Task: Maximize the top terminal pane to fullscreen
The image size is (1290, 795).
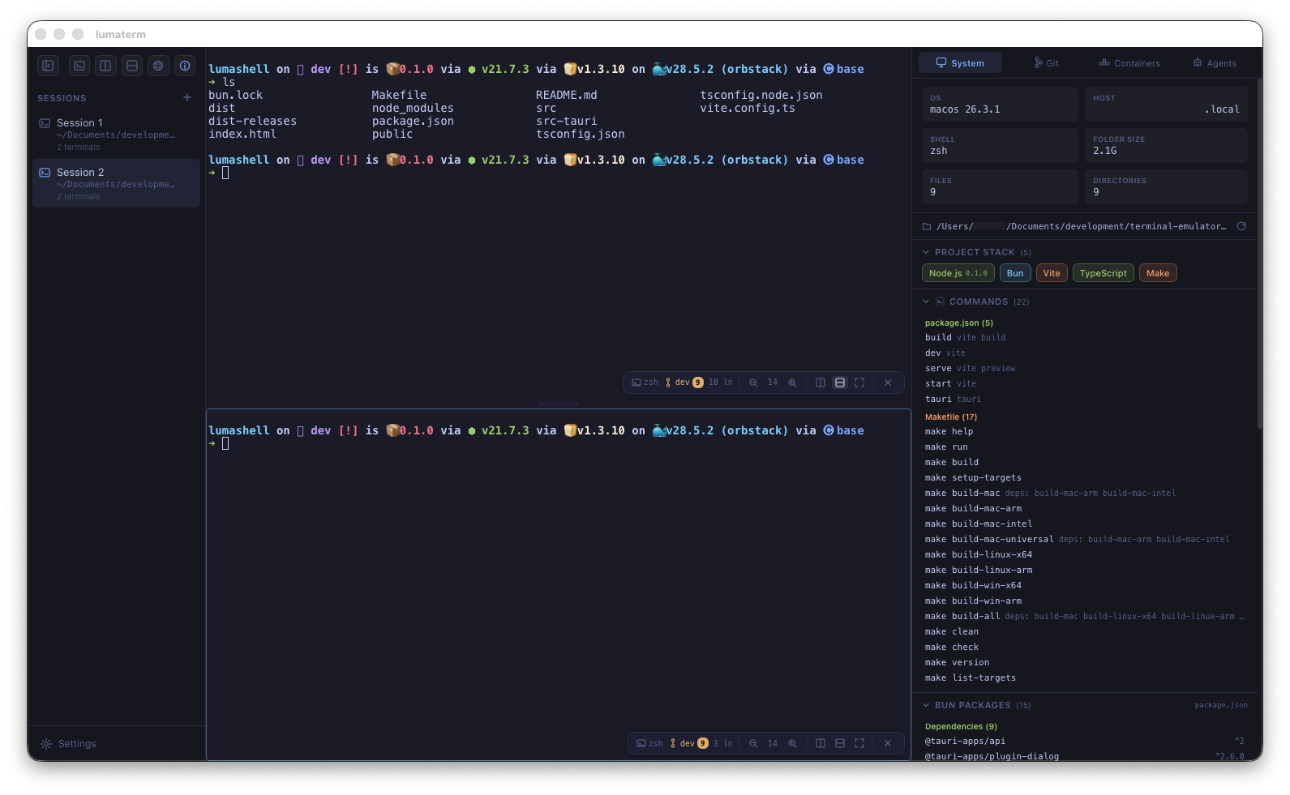Action: (859, 383)
